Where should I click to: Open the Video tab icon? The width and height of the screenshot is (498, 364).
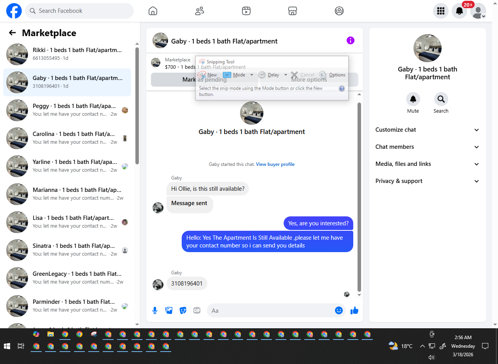click(x=246, y=11)
